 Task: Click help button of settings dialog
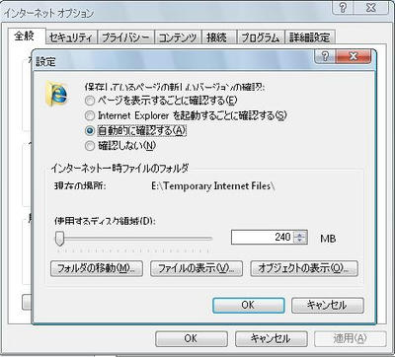click(325, 56)
